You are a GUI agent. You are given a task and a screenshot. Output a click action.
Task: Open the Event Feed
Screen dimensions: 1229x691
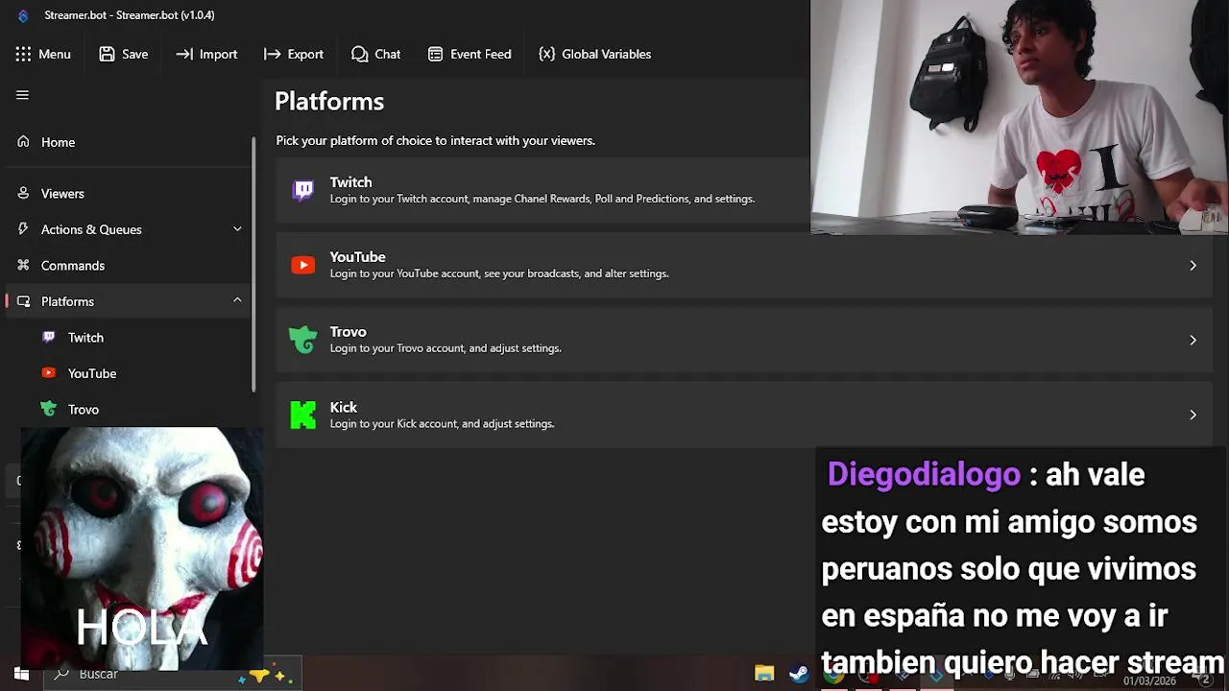point(469,55)
